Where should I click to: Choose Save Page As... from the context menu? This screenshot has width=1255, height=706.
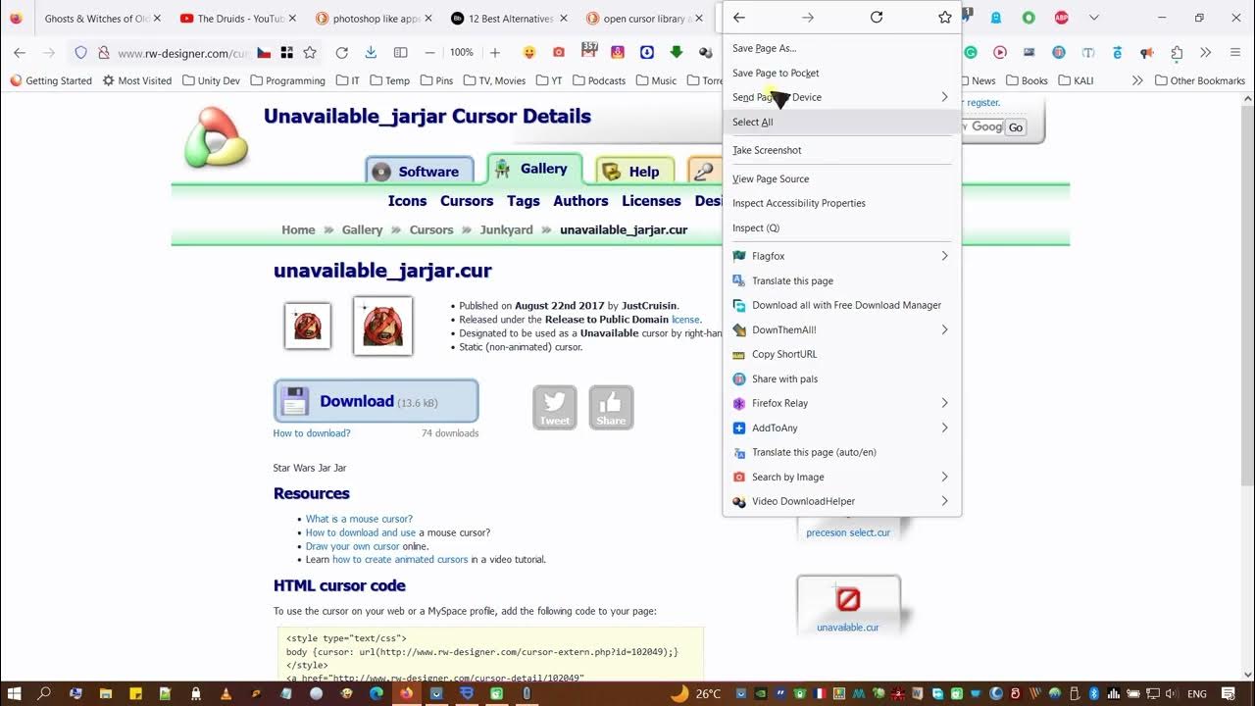point(841,48)
